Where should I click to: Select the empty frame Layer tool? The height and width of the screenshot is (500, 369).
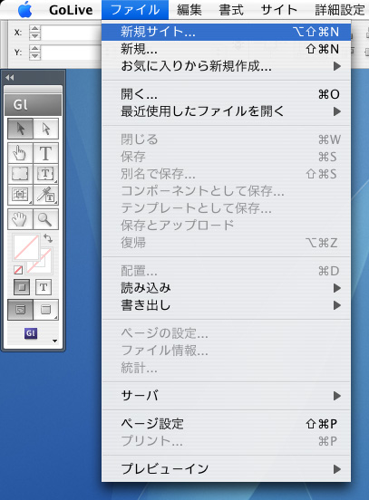(x=20, y=174)
